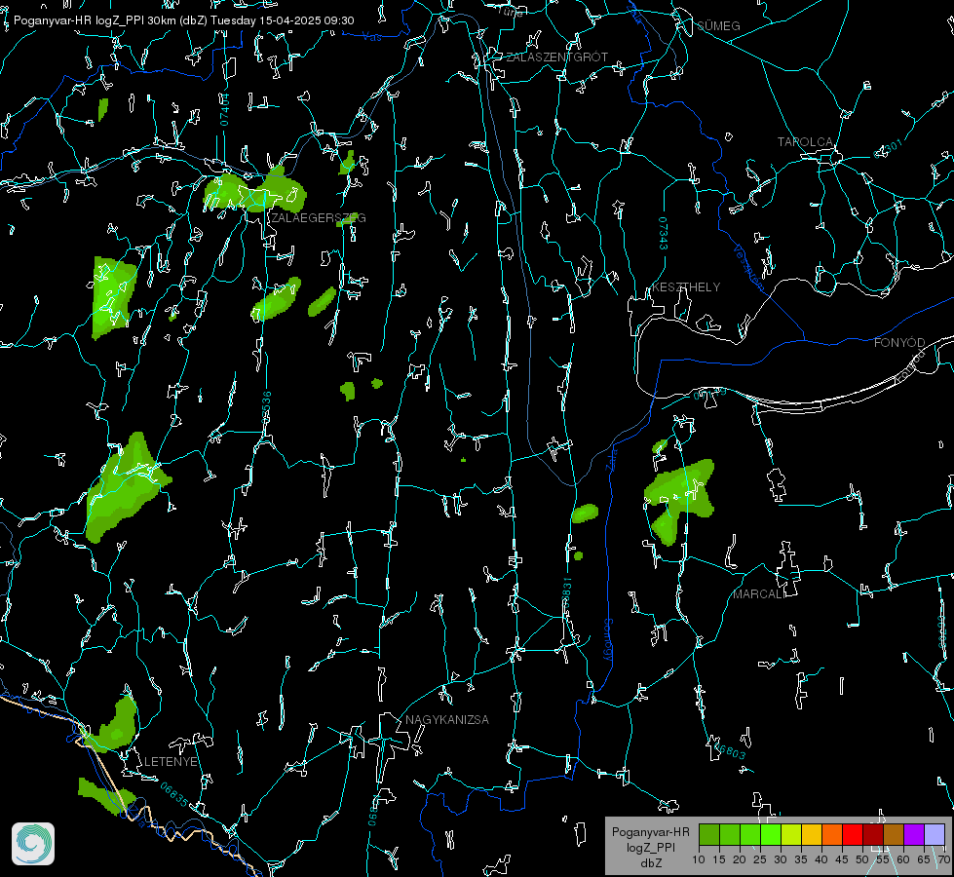Screen dimensions: 954x877
Task: Select the 40–45 dBZ orange swatch
Action: point(832,834)
